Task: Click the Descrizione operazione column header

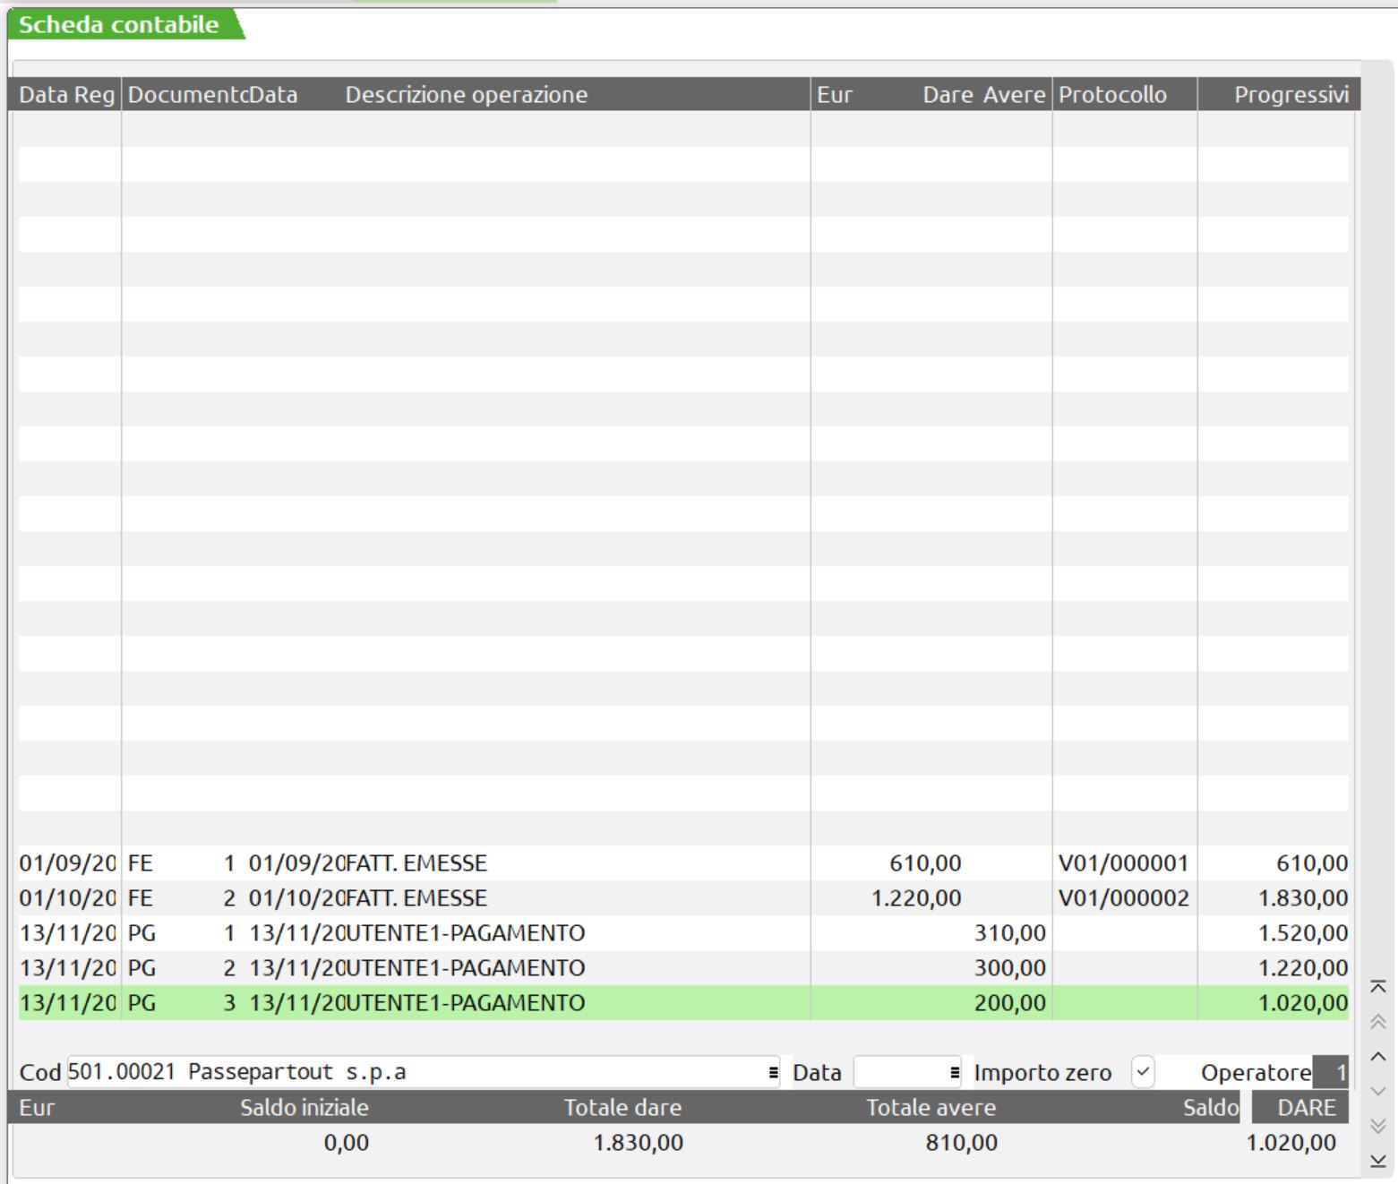Action: click(x=466, y=95)
